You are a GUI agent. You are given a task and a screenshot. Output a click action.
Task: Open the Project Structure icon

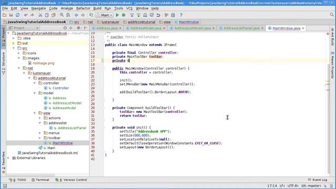coord(173,15)
